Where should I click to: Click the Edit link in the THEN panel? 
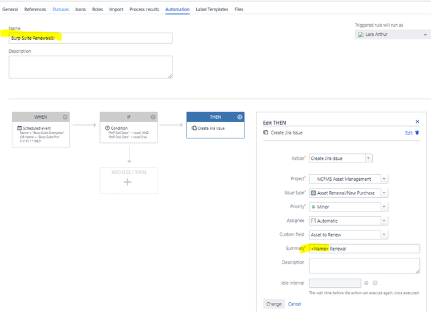click(x=409, y=133)
